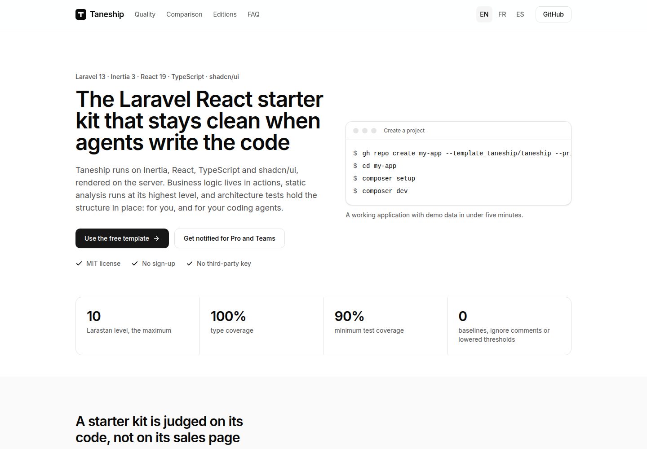
Task: Click the '90%' minimum test coverage stat
Action: pos(386,326)
